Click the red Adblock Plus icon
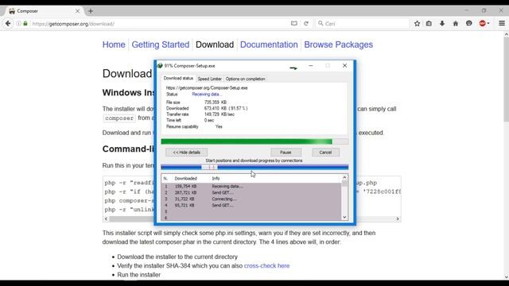The width and height of the screenshot is (509, 286). (483, 23)
